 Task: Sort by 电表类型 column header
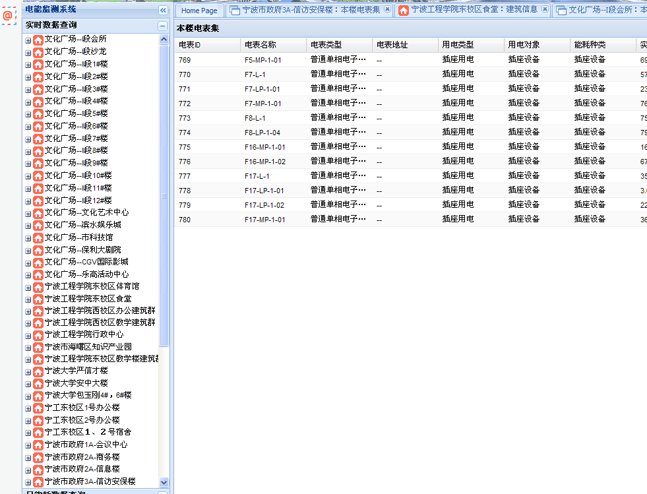click(339, 45)
